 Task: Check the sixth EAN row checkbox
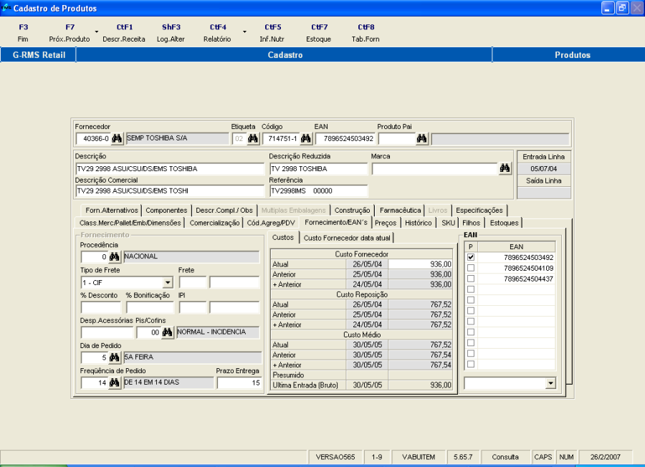click(x=471, y=311)
